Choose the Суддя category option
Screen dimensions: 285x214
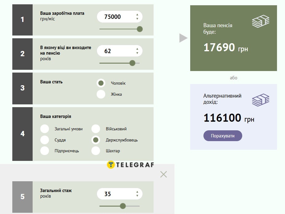pyautogui.click(x=45, y=140)
